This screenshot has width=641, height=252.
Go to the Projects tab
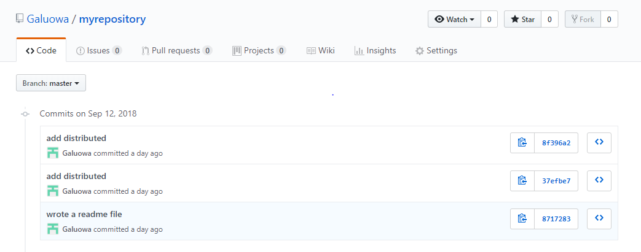[x=259, y=50]
